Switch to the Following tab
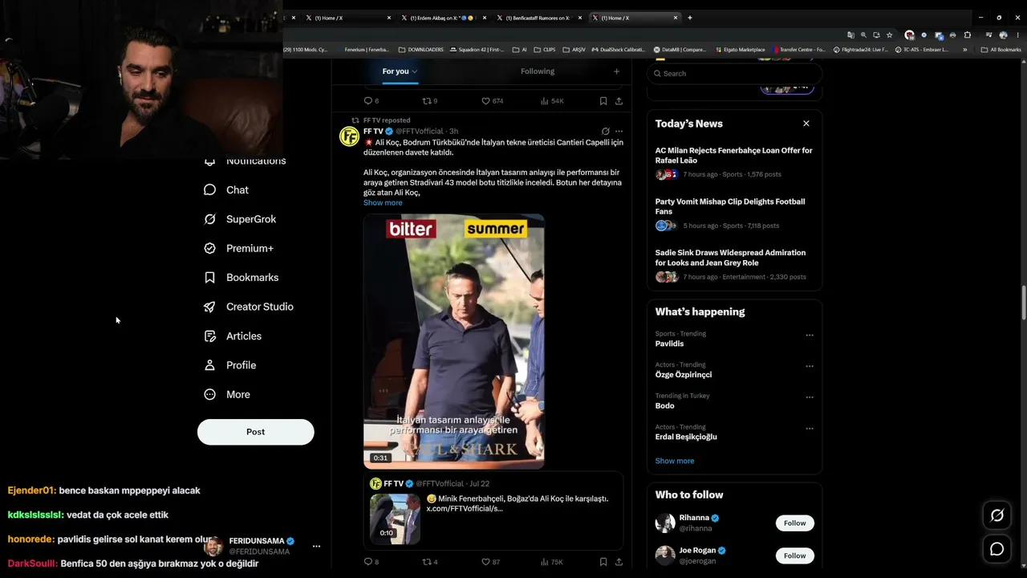 pyautogui.click(x=538, y=71)
